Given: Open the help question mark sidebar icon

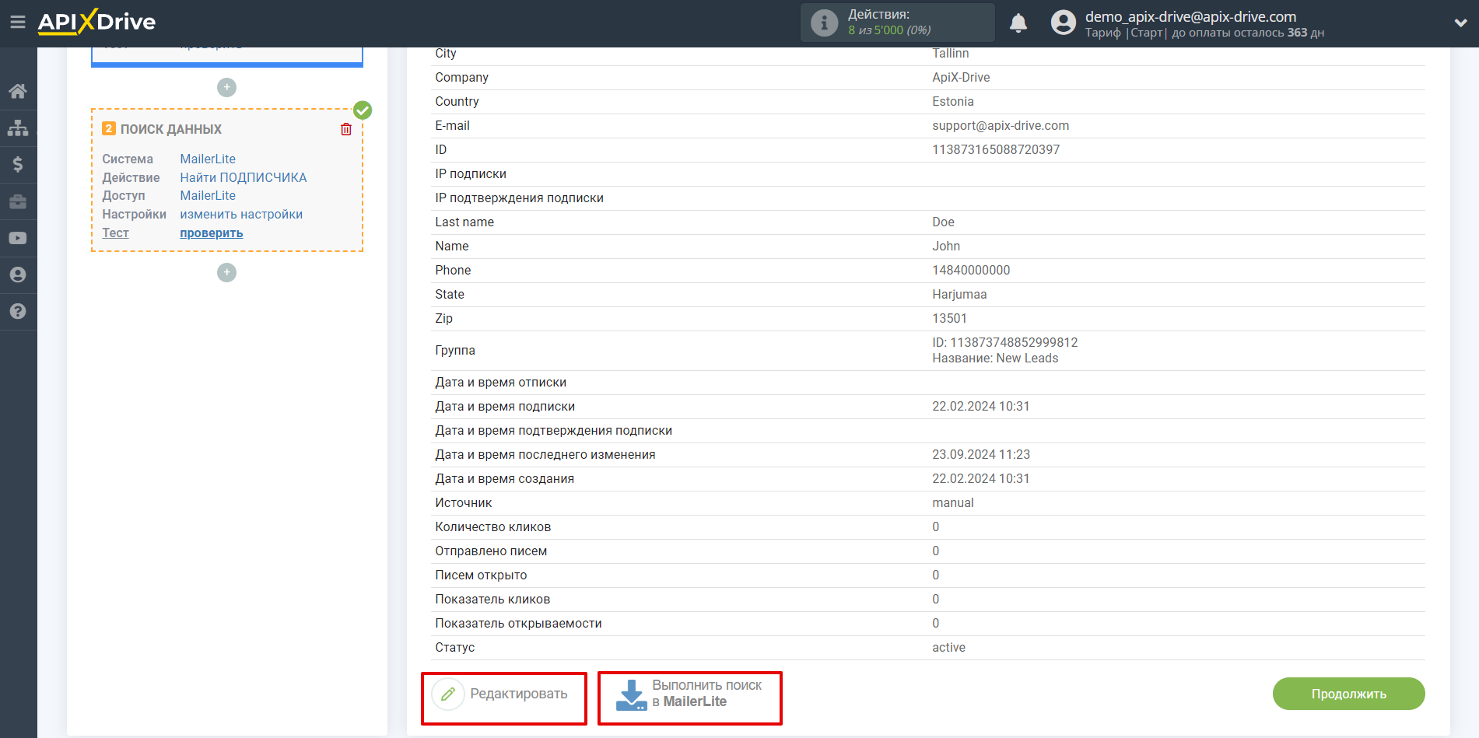Looking at the screenshot, I should pos(18,311).
